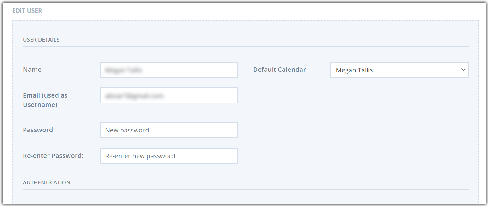Click the Password label text
This screenshot has height=207, width=489.
coord(38,130)
